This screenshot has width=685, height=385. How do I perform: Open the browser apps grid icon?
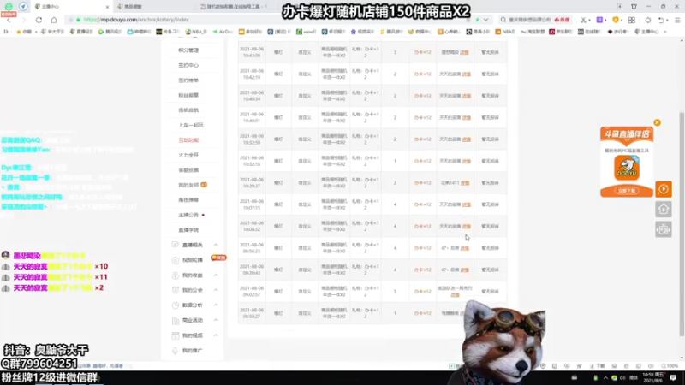coord(632,20)
